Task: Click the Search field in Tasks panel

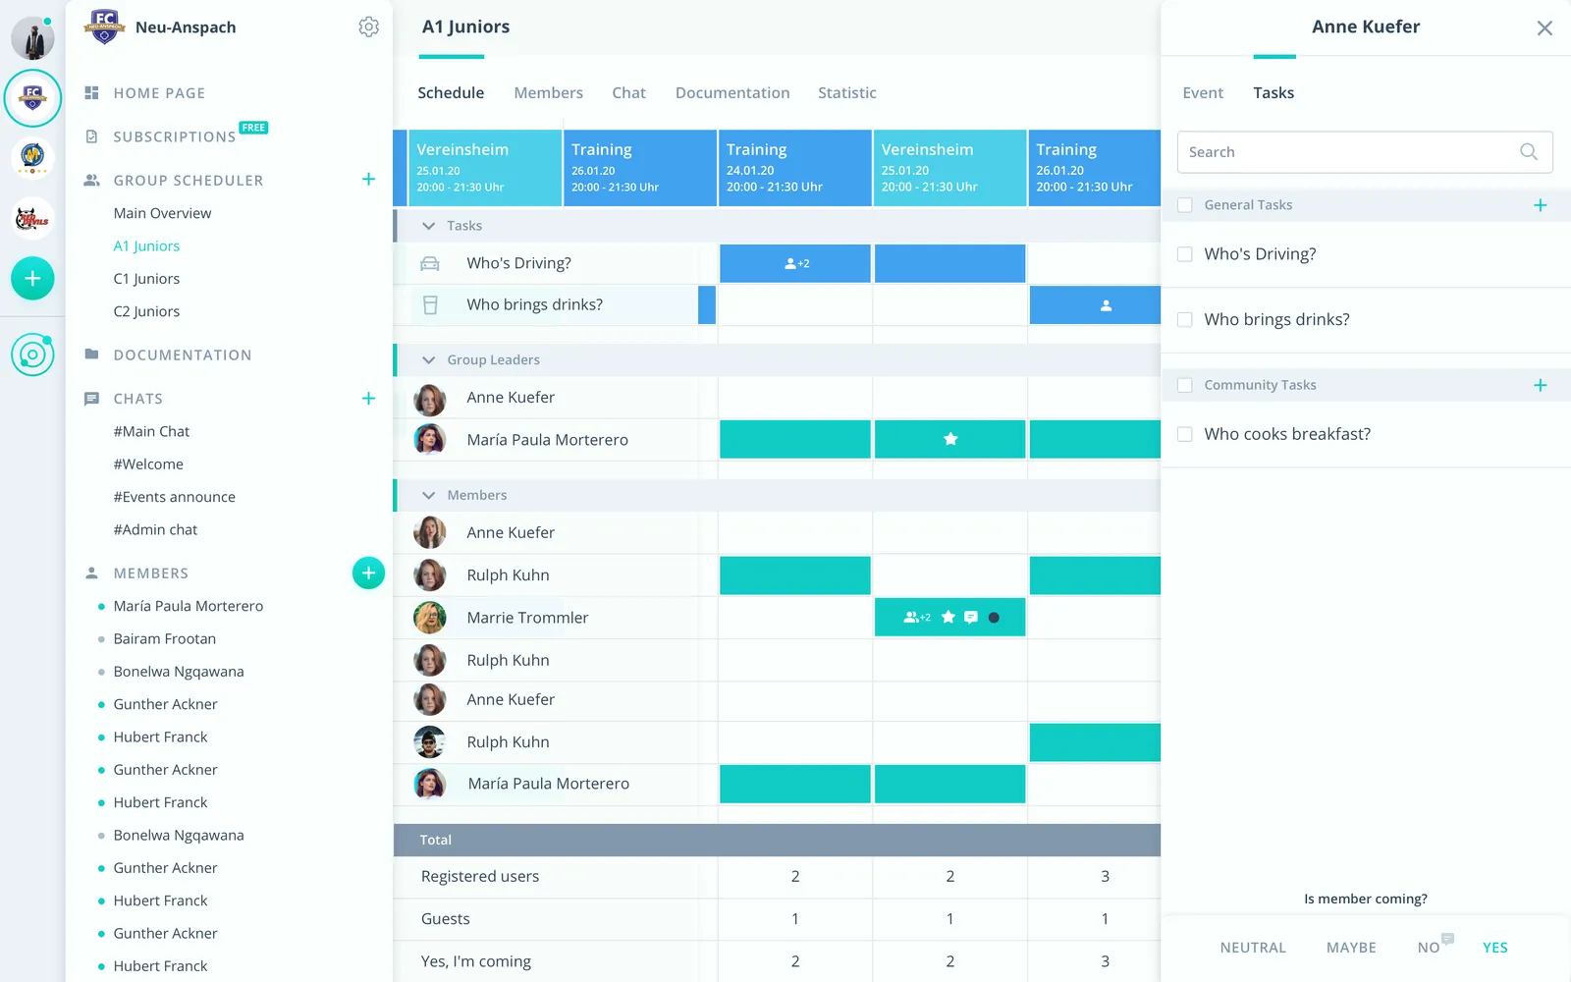Action: 1365,152
